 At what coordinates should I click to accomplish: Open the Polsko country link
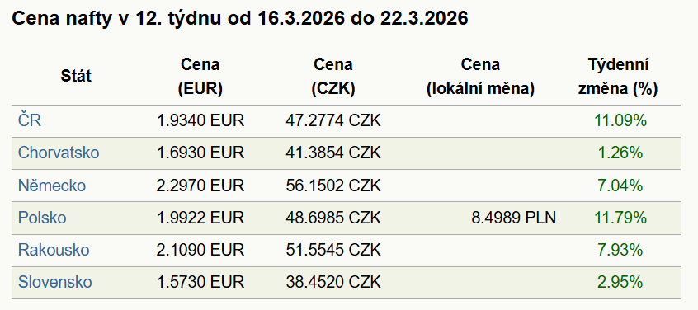click(x=42, y=218)
